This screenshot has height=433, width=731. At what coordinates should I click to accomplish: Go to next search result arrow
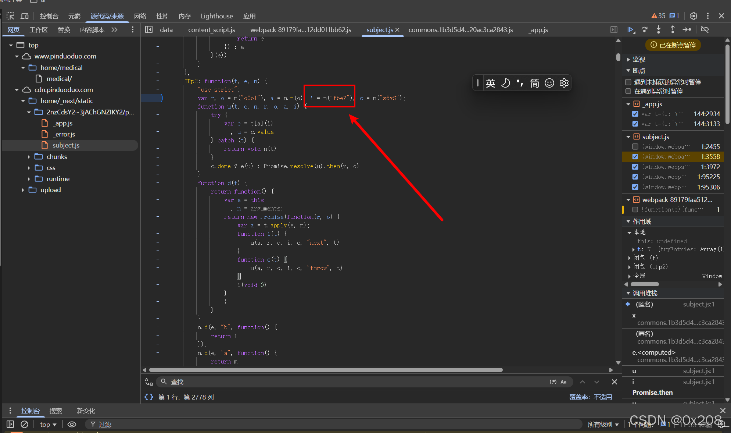[x=596, y=382]
